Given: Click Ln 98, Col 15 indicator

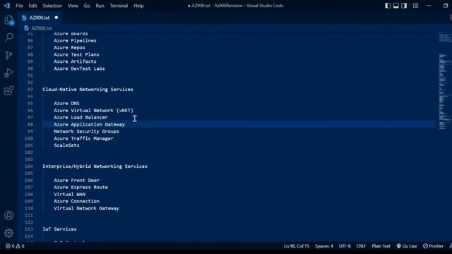Looking at the screenshot, I should (297, 246).
